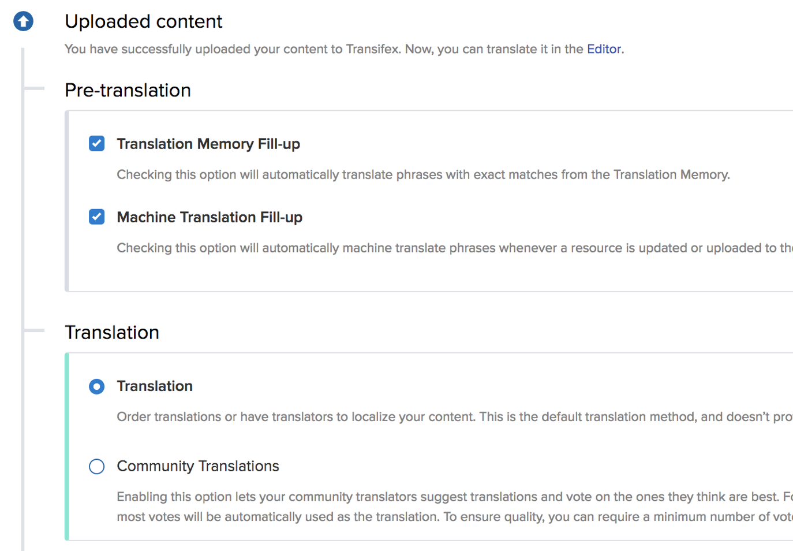
Task: Click the Translation Memory Fill-up label text
Action: click(208, 144)
